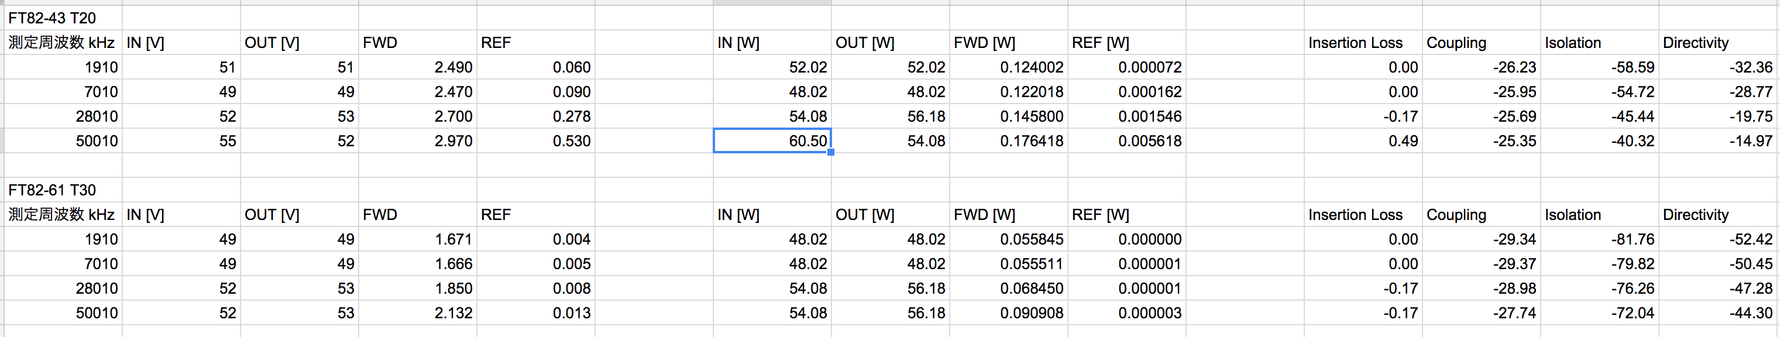Click the highlighted cell containing 60.50
The height and width of the screenshot is (337, 1780).
click(771, 141)
